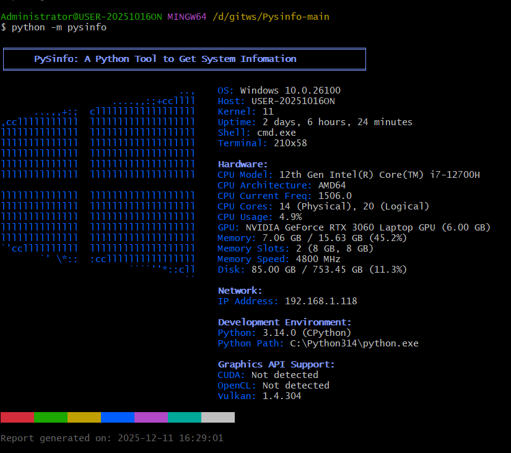Click the Windows logo ASCII art

[98, 183]
